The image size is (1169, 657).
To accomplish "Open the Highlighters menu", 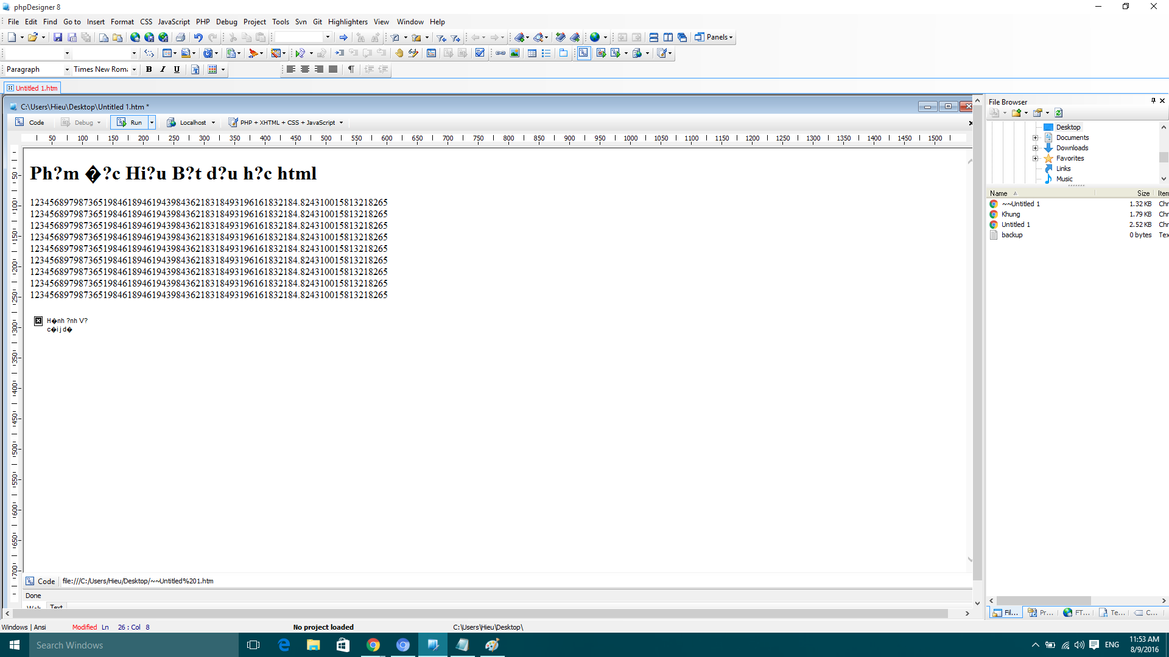I will tap(348, 22).
